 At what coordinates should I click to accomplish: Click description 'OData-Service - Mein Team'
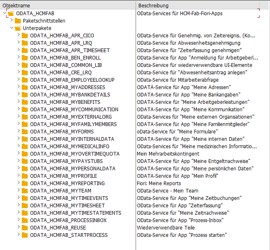168,191
